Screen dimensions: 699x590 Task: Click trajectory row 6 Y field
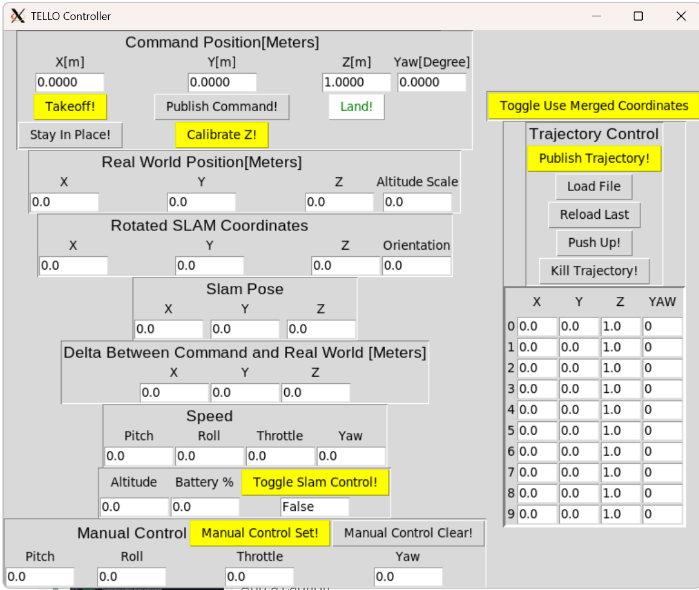(x=579, y=452)
